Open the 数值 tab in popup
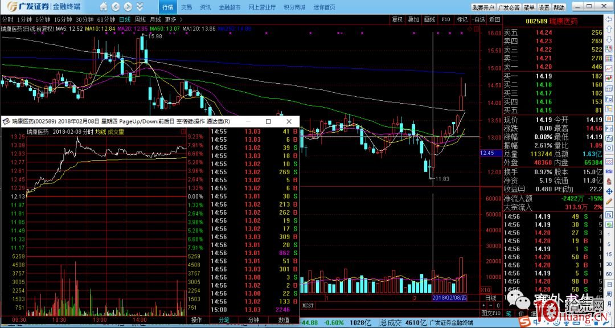Screen dimensions: 615x328 coord(284,320)
